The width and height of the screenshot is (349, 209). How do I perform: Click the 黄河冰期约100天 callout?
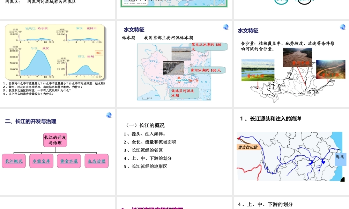point(206,70)
